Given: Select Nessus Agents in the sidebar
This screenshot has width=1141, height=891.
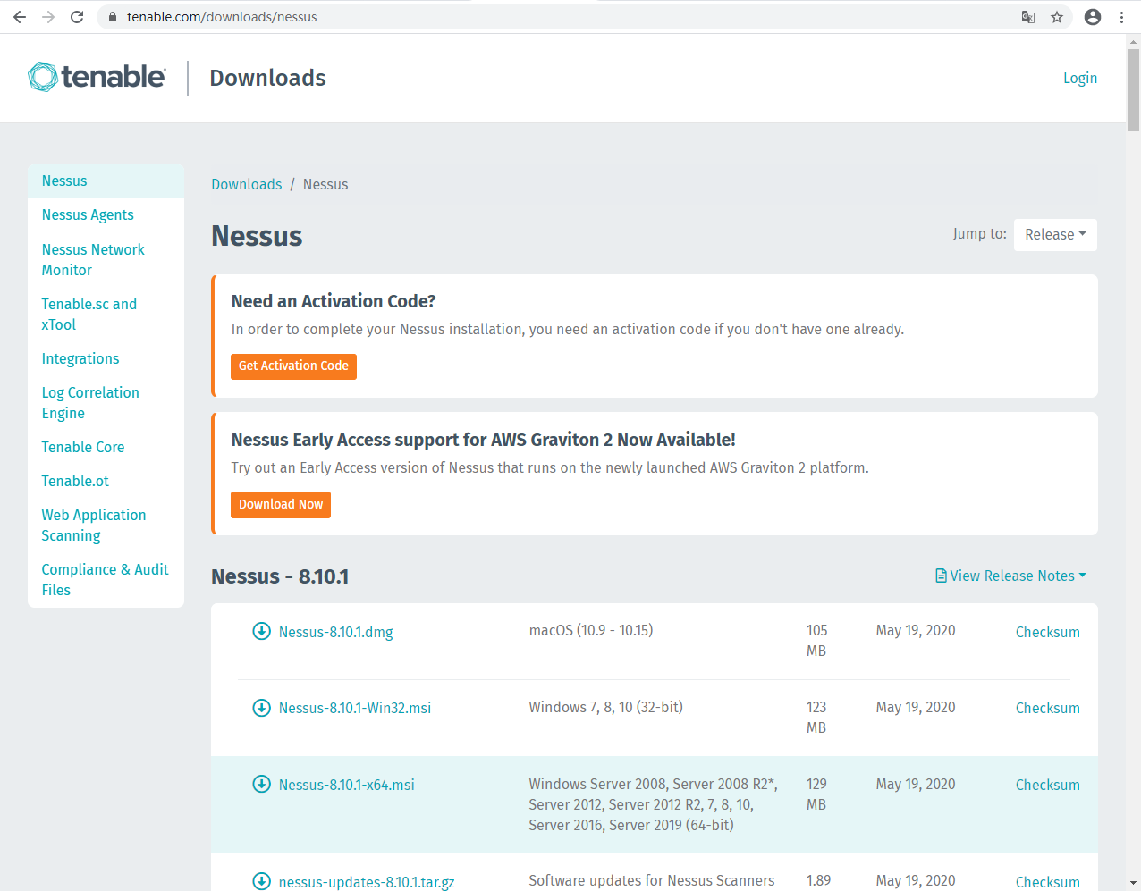Looking at the screenshot, I should [87, 214].
